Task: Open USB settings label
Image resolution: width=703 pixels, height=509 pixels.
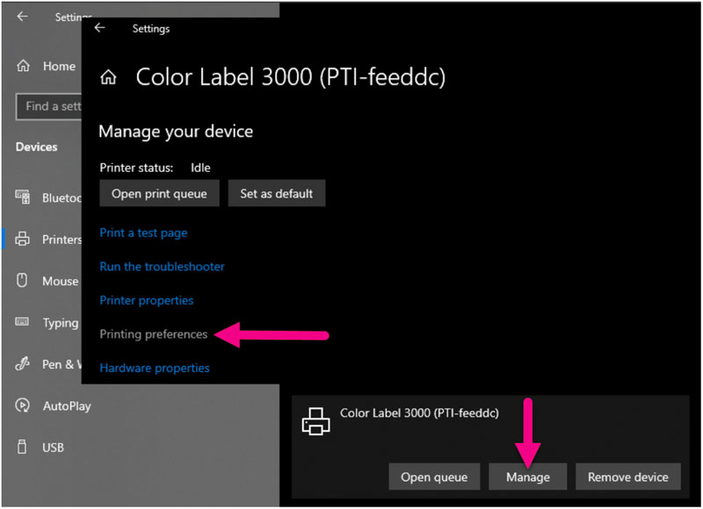Action: coord(53,448)
